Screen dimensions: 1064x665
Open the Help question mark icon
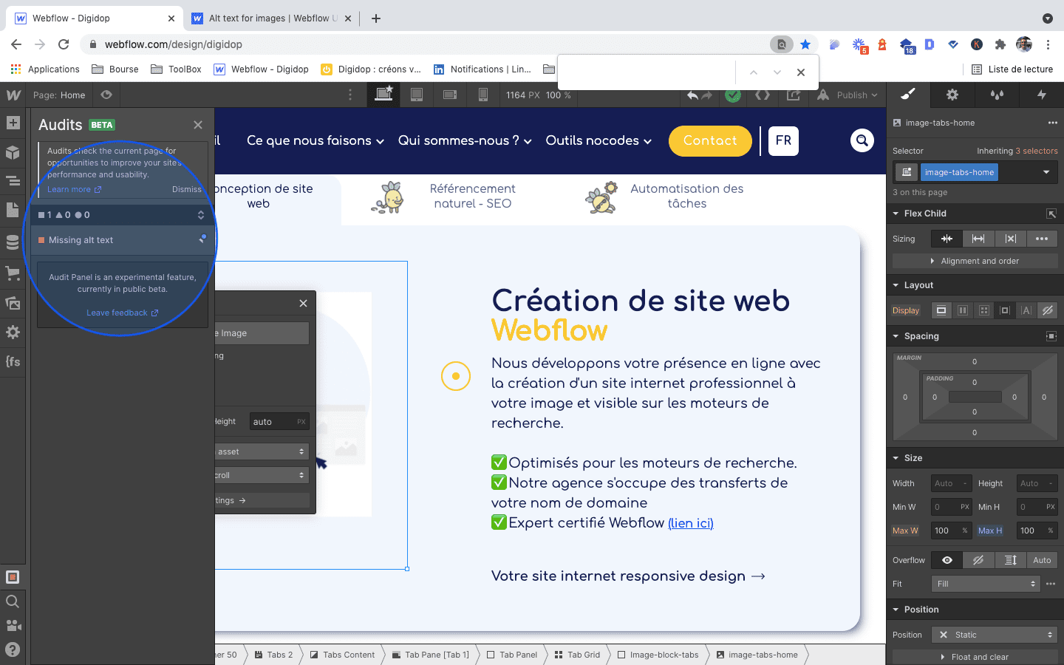pos(13,649)
